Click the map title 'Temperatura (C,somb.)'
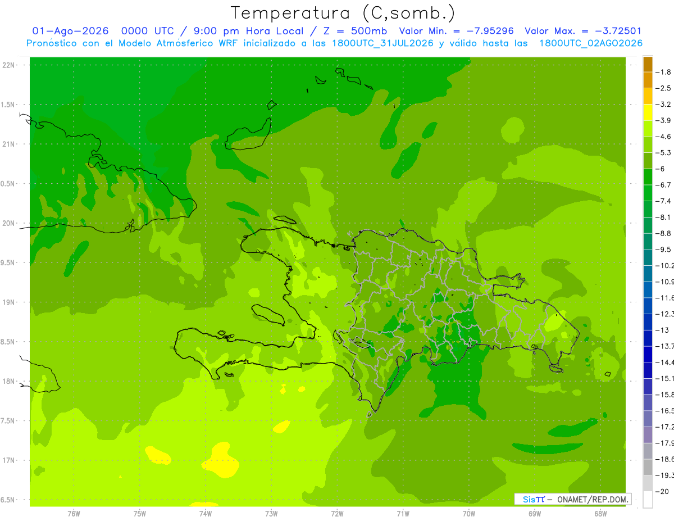The image size is (674, 521). [343, 13]
